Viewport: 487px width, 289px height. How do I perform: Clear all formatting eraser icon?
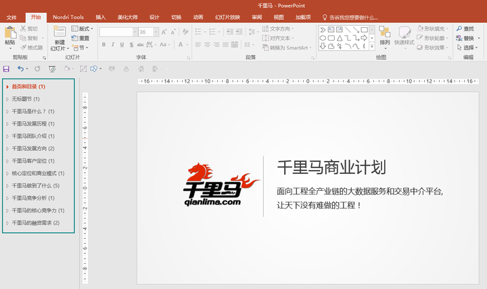click(x=186, y=32)
